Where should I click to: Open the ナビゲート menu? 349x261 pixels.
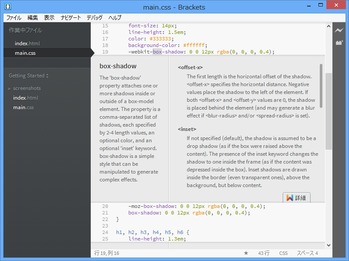tap(71, 18)
